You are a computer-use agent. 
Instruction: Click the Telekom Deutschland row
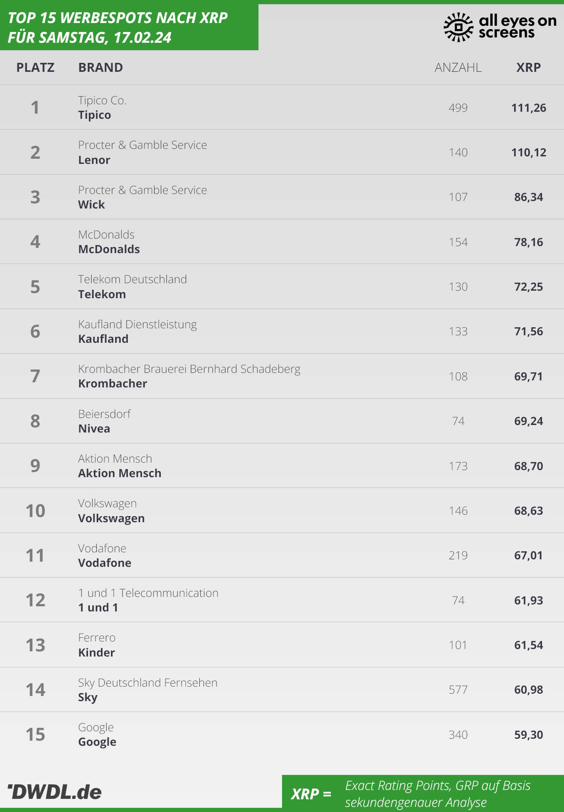coord(282,286)
